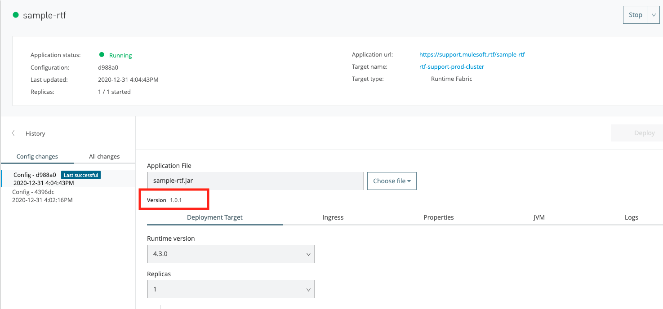663x309 pixels.
Task: Open the rtf-support-prod-cluster target link
Action: point(451,66)
